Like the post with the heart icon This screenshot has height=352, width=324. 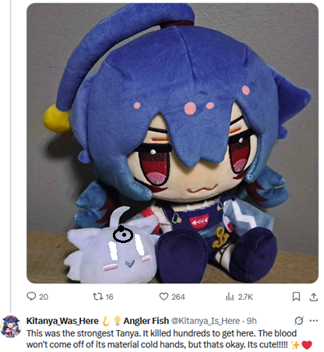coord(164,296)
